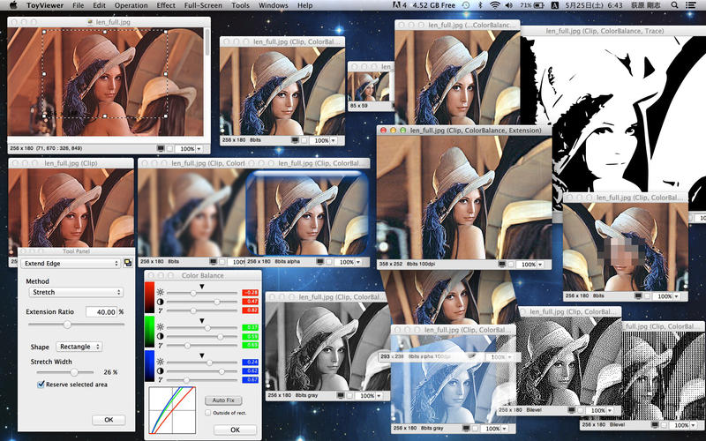
Task: Click green channel contrast half-circle icon
Action: point(160,336)
